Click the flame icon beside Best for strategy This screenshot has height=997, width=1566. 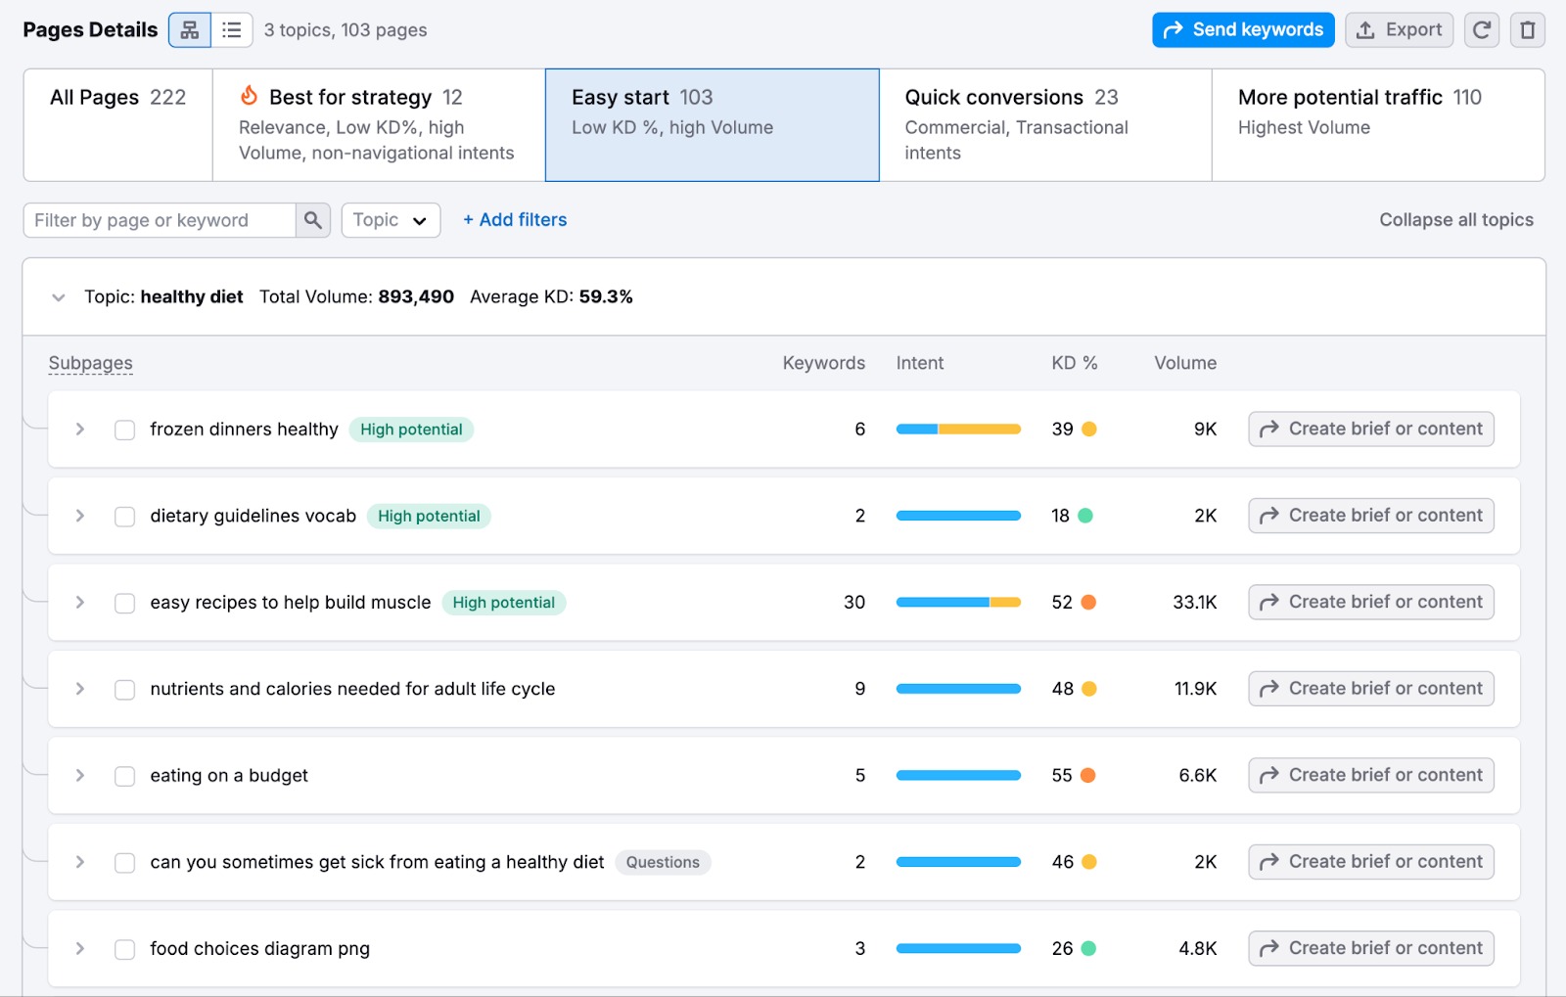pos(250,96)
